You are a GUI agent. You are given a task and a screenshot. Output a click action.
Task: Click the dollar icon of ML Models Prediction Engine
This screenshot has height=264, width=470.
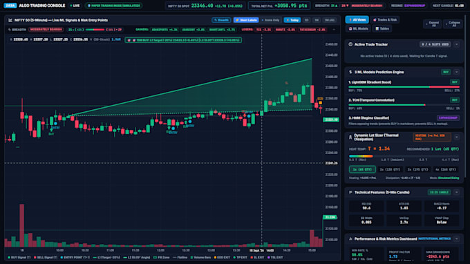tap(350, 72)
